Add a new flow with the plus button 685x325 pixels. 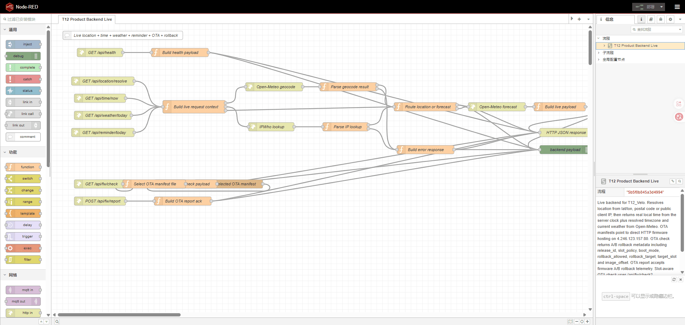(579, 19)
